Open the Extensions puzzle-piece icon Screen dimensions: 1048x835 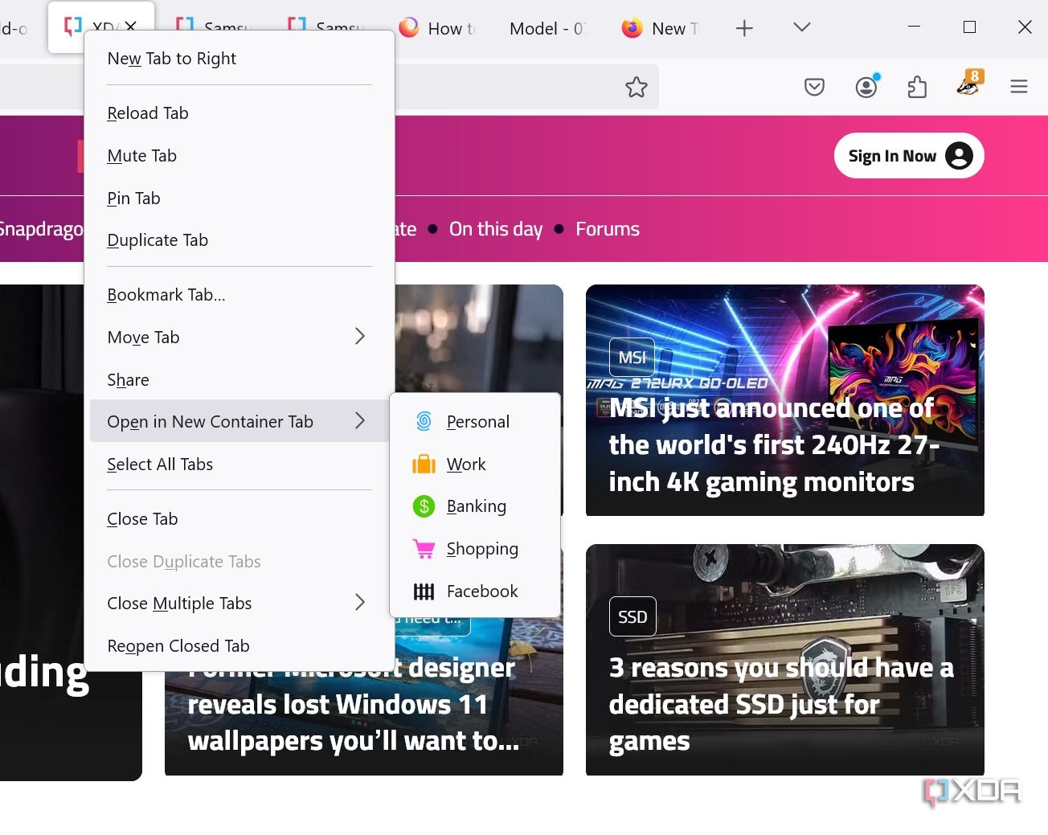pyautogui.click(x=917, y=87)
